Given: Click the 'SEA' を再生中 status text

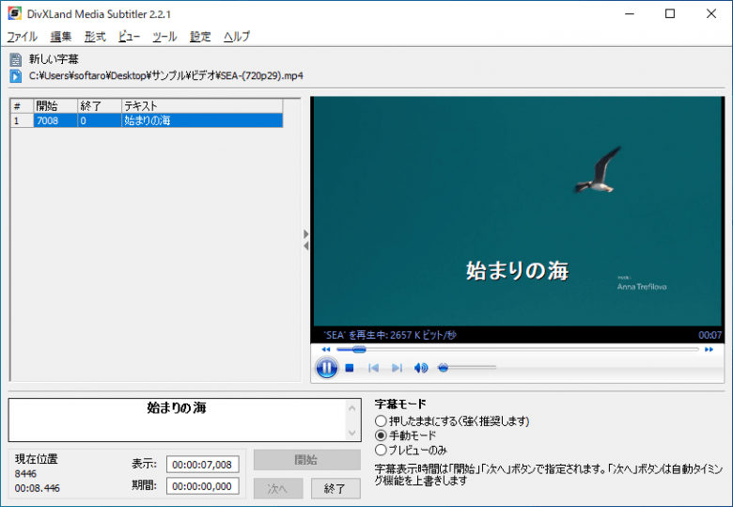Looking at the screenshot, I should 390,335.
